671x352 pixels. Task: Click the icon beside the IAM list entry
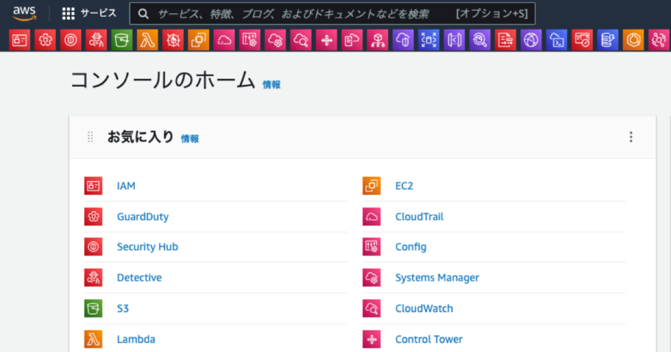[93, 186]
